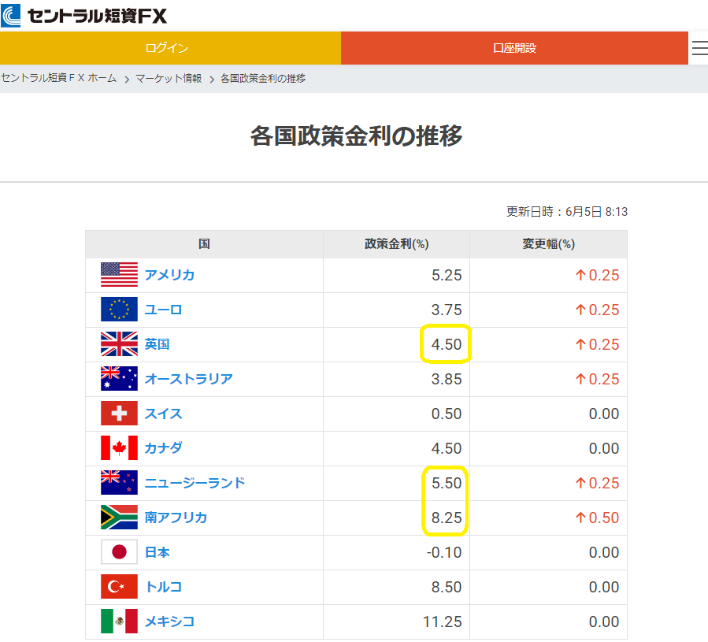
Task: Open the トルコ link
Action: (164, 586)
